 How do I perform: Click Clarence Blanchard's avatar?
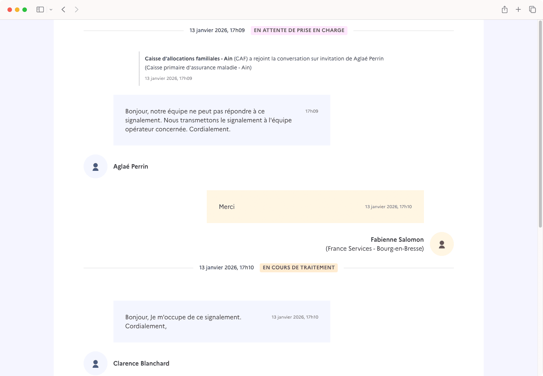click(96, 363)
